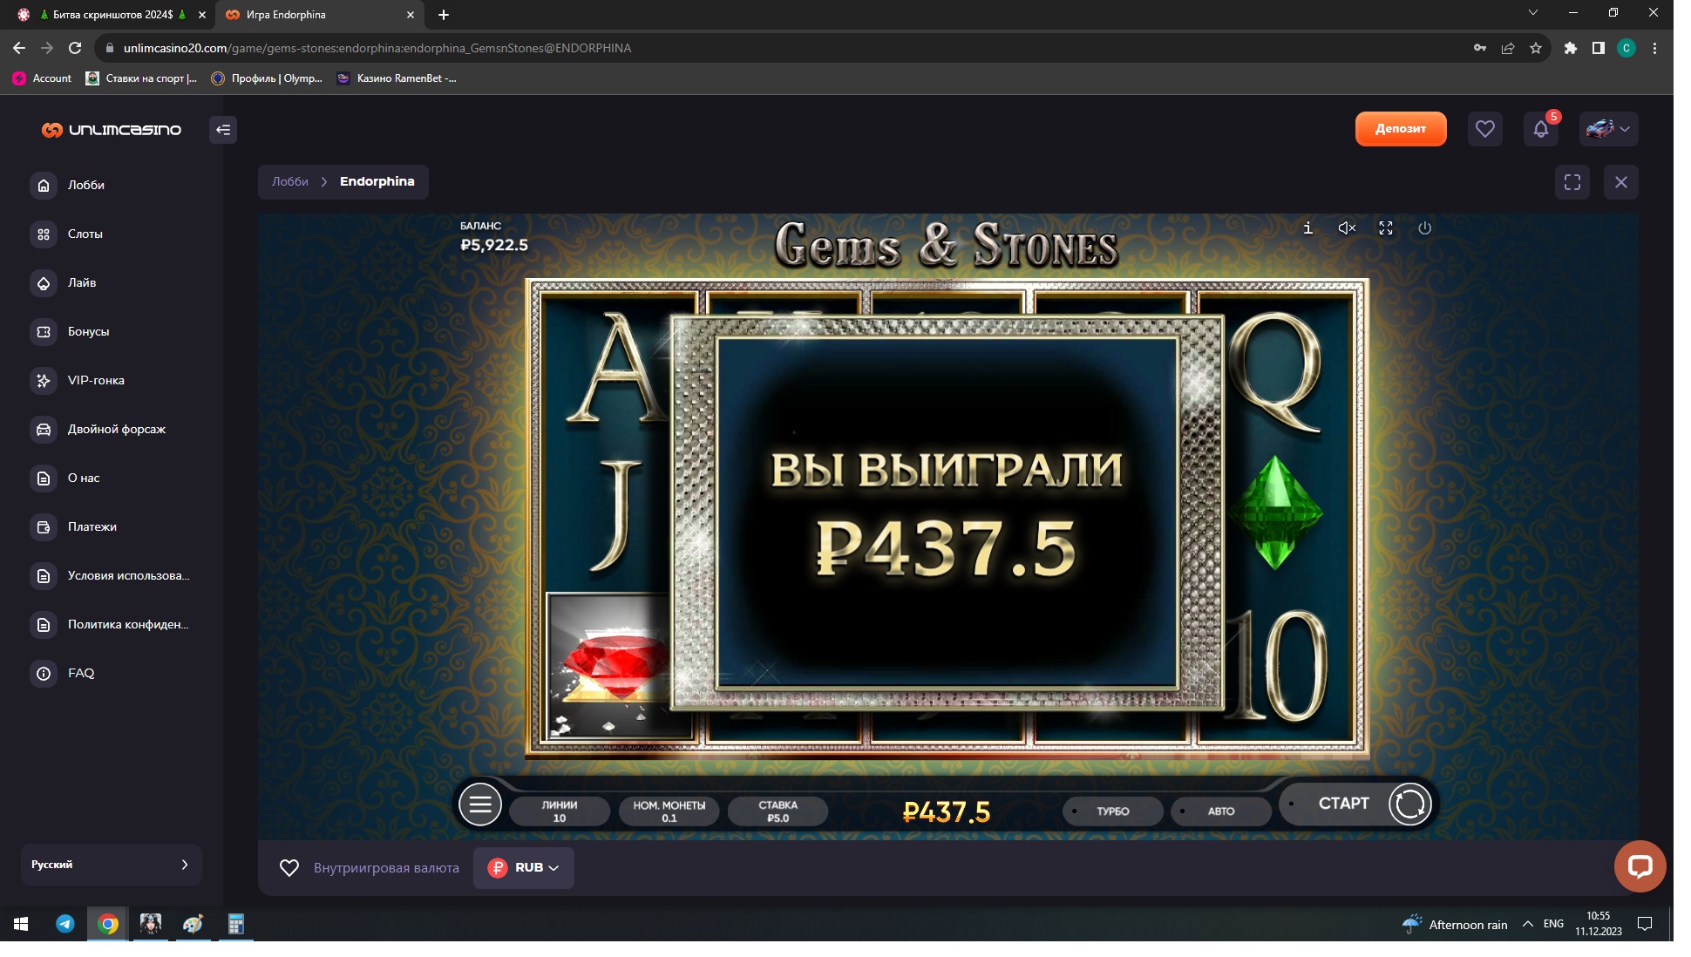Click the Лобби breadcrumb link

tap(289, 182)
